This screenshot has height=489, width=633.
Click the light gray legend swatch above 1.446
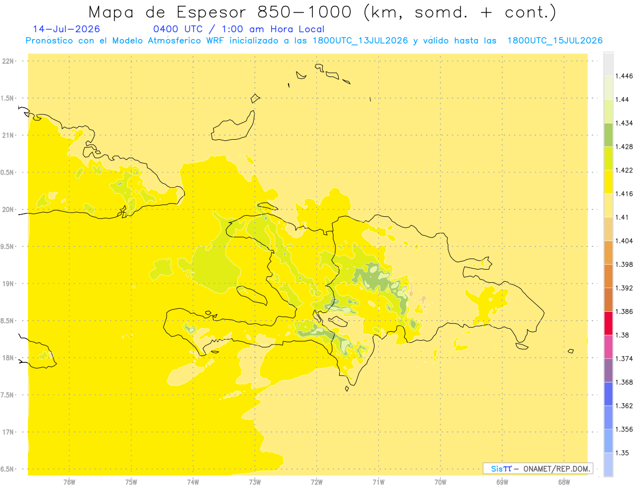tap(608, 64)
